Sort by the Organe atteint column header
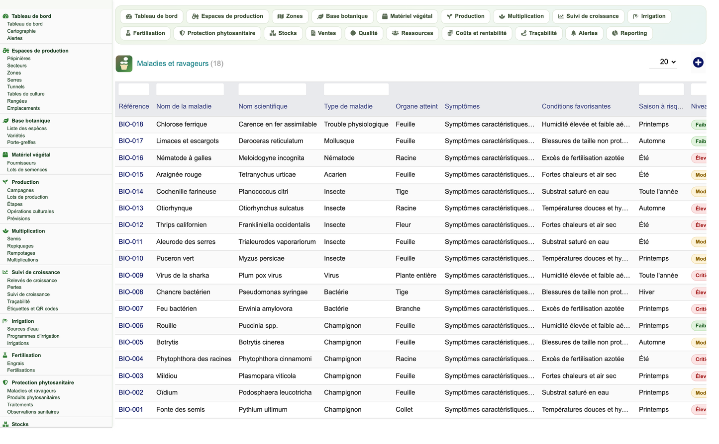 point(416,106)
